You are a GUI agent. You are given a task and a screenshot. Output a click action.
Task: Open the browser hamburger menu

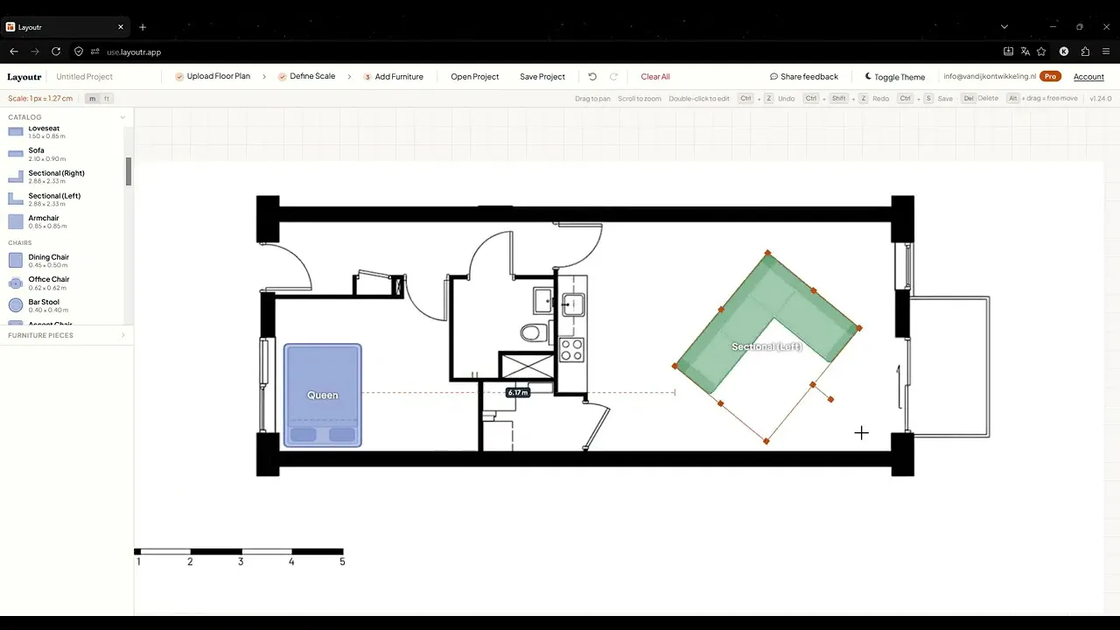[x=1106, y=52]
